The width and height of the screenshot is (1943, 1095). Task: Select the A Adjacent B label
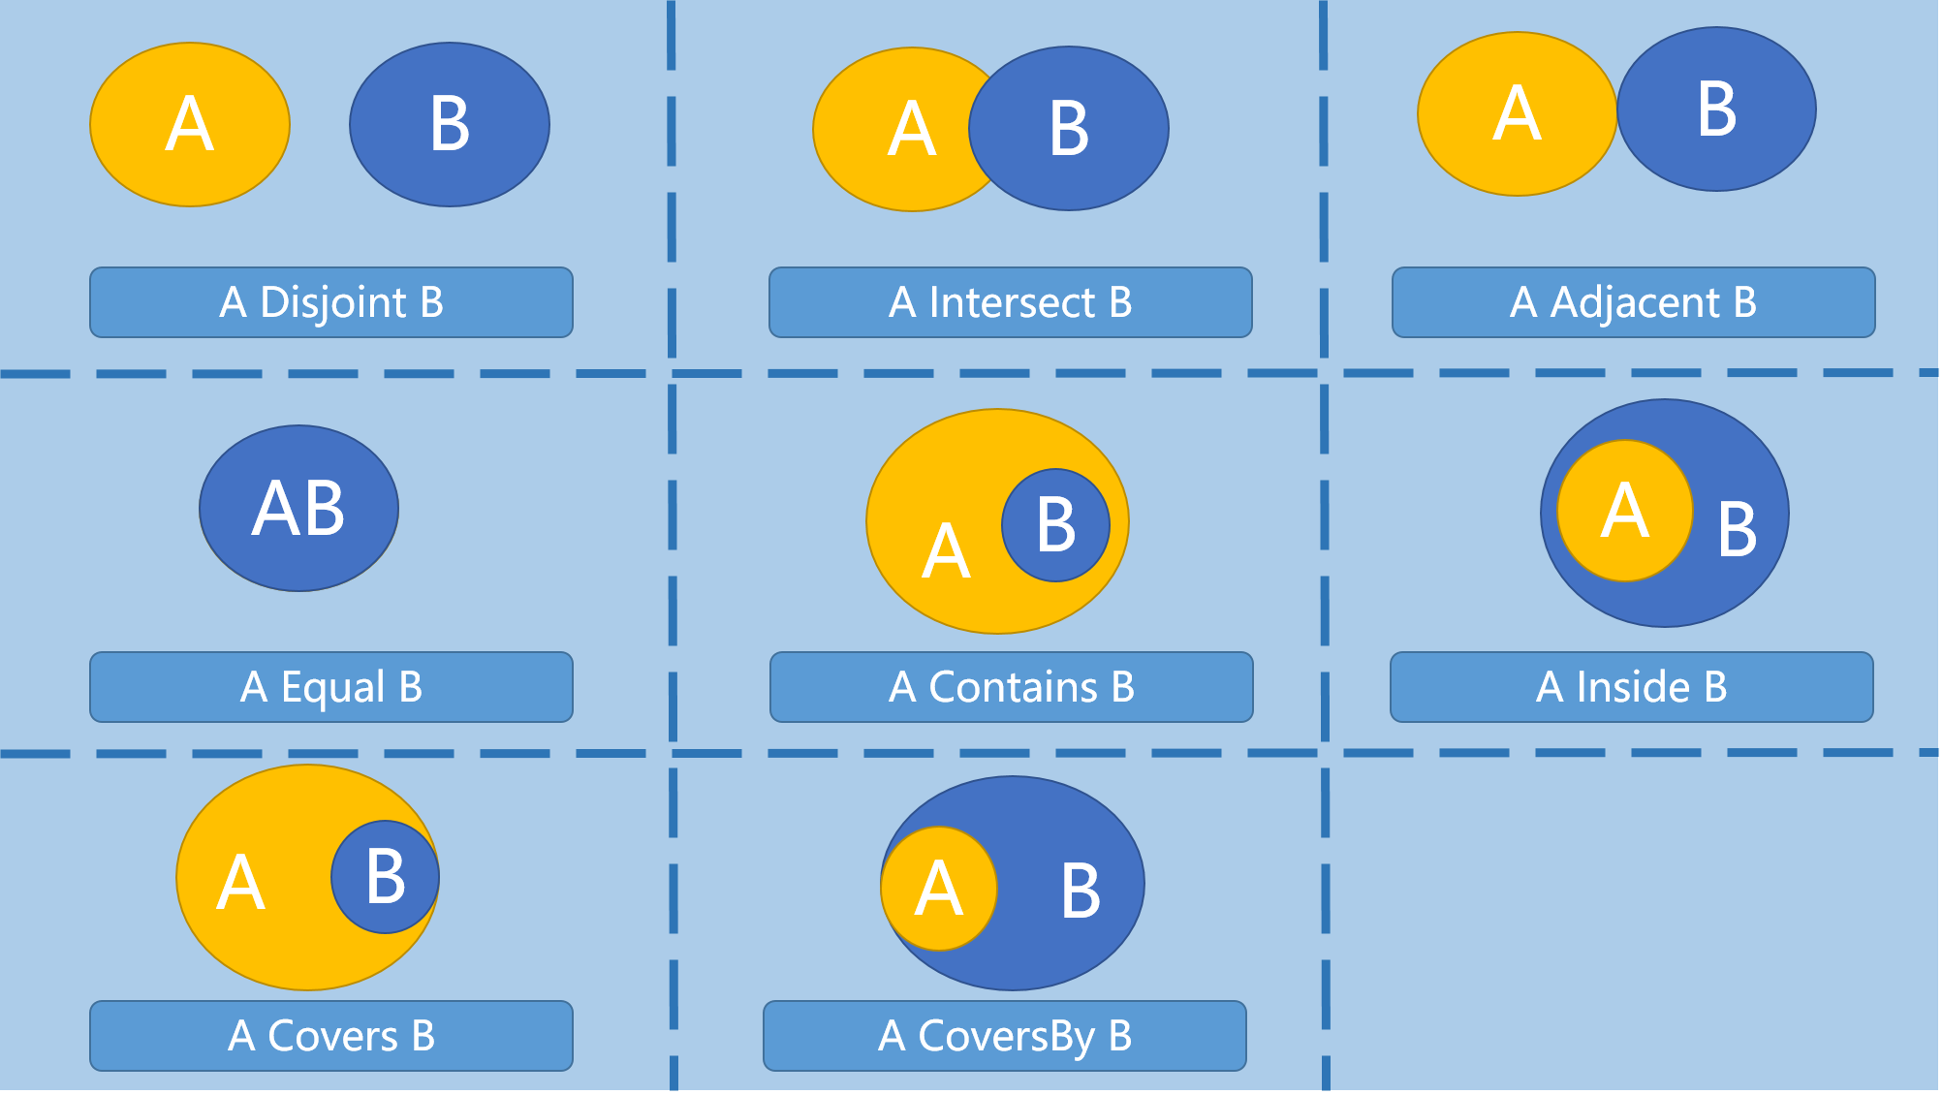tap(1634, 302)
